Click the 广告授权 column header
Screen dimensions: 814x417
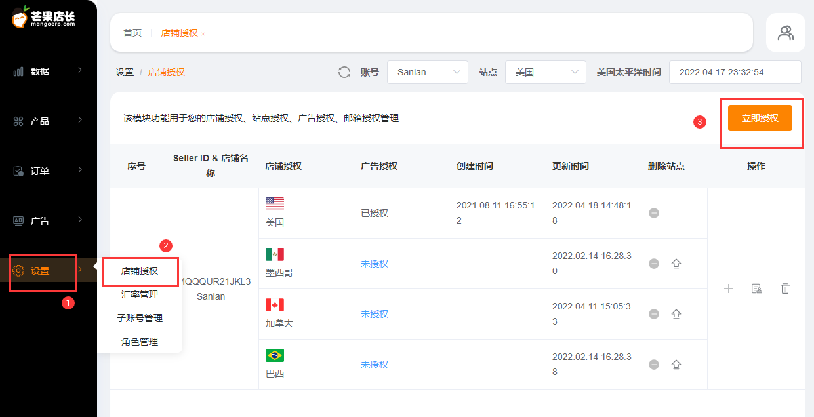click(379, 166)
